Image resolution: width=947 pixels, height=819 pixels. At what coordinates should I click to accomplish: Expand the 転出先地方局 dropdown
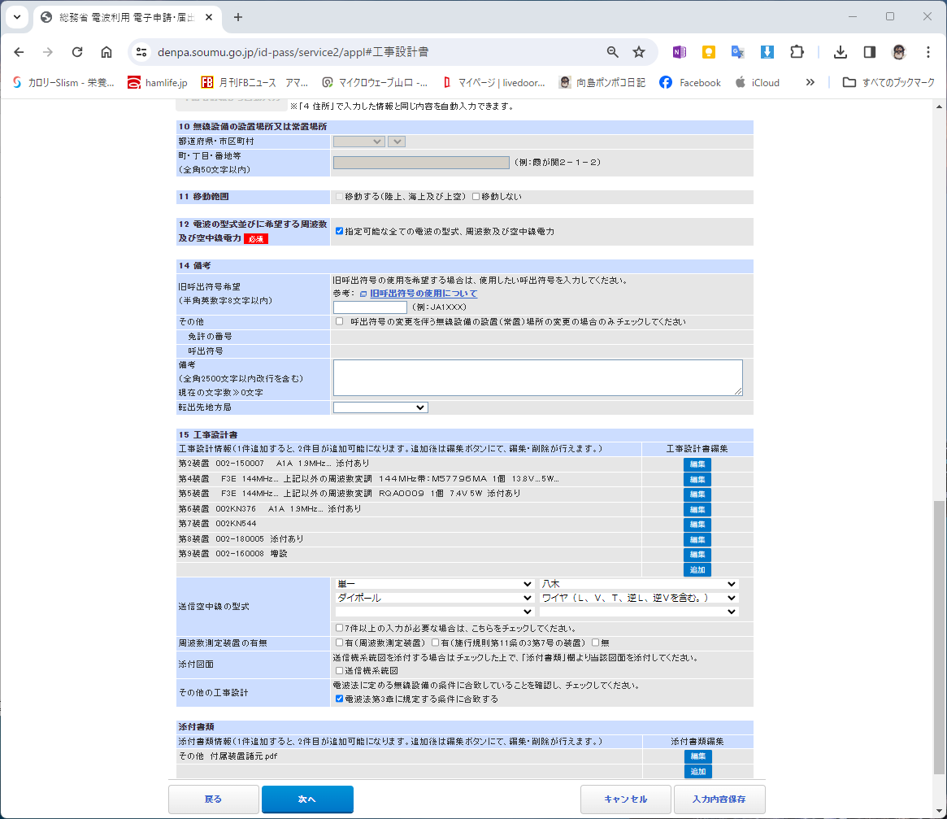coord(380,407)
